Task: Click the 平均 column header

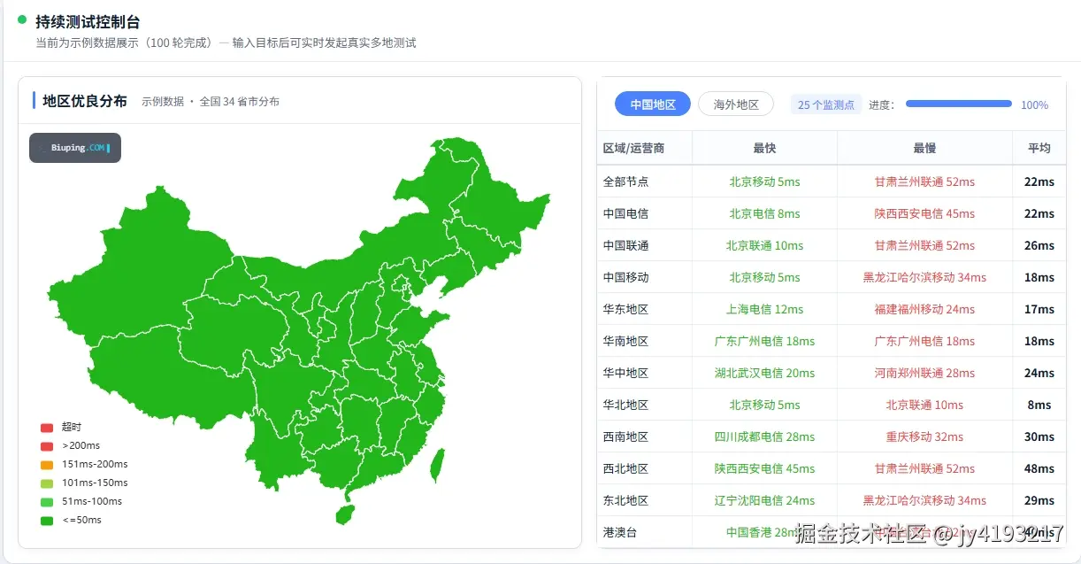Action: click(1039, 148)
